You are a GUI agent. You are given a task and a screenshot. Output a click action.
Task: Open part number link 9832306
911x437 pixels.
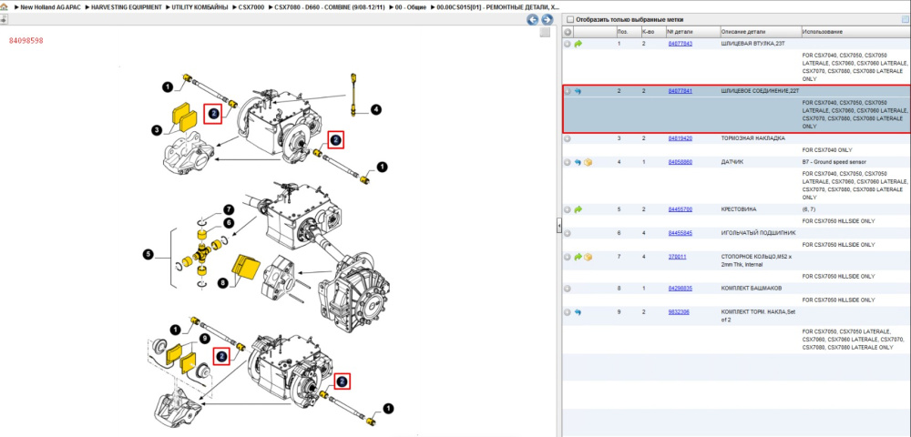679,311
